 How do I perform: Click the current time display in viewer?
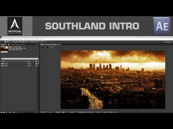(x=58, y=112)
